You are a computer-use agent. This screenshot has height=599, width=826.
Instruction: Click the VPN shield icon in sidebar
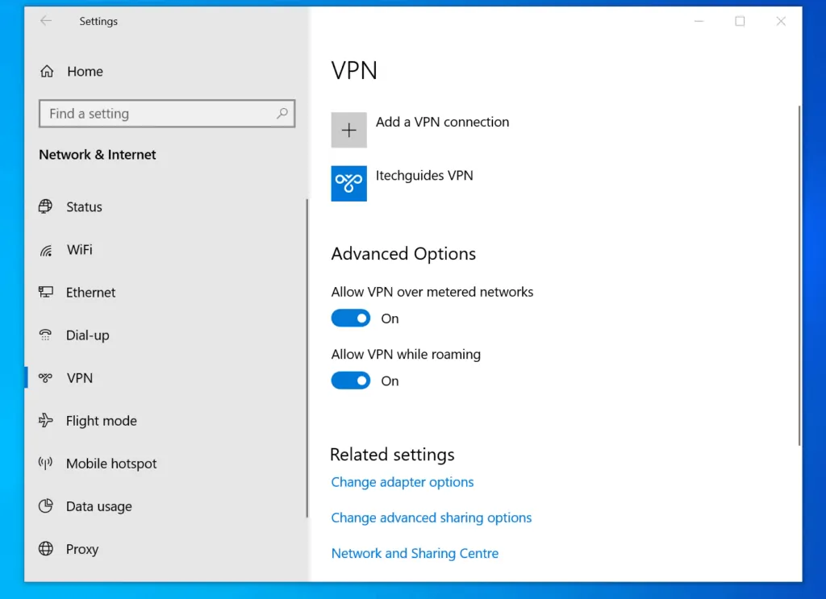[x=47, y=378]
